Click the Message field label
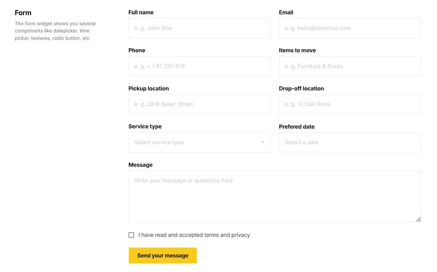This screenshot has width=437, height=272. 140,165
